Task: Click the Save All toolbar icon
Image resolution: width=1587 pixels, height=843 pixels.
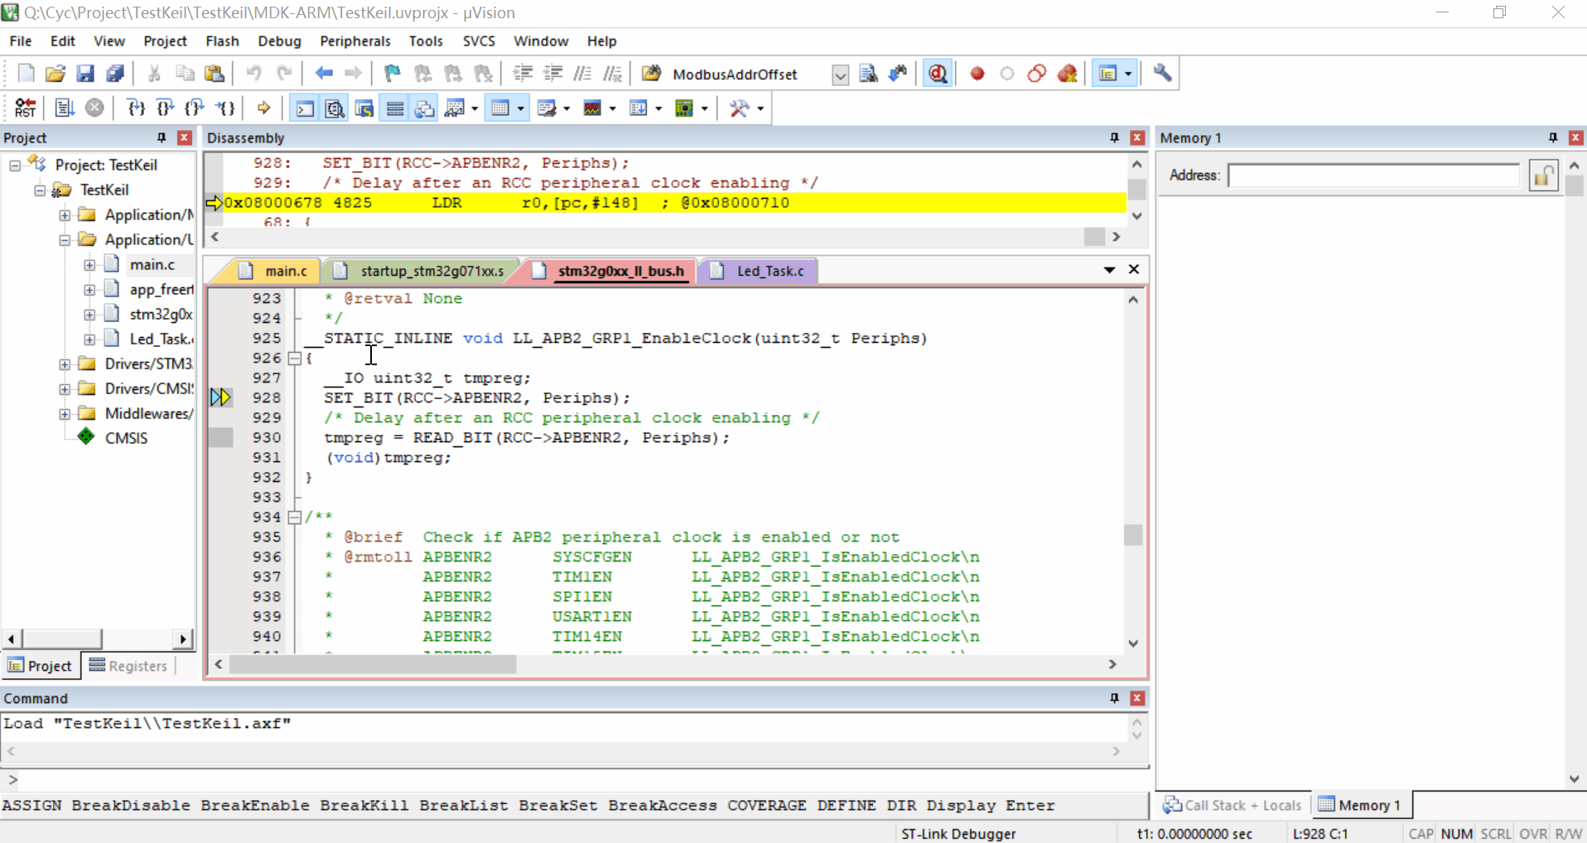Action: (115, 74)
